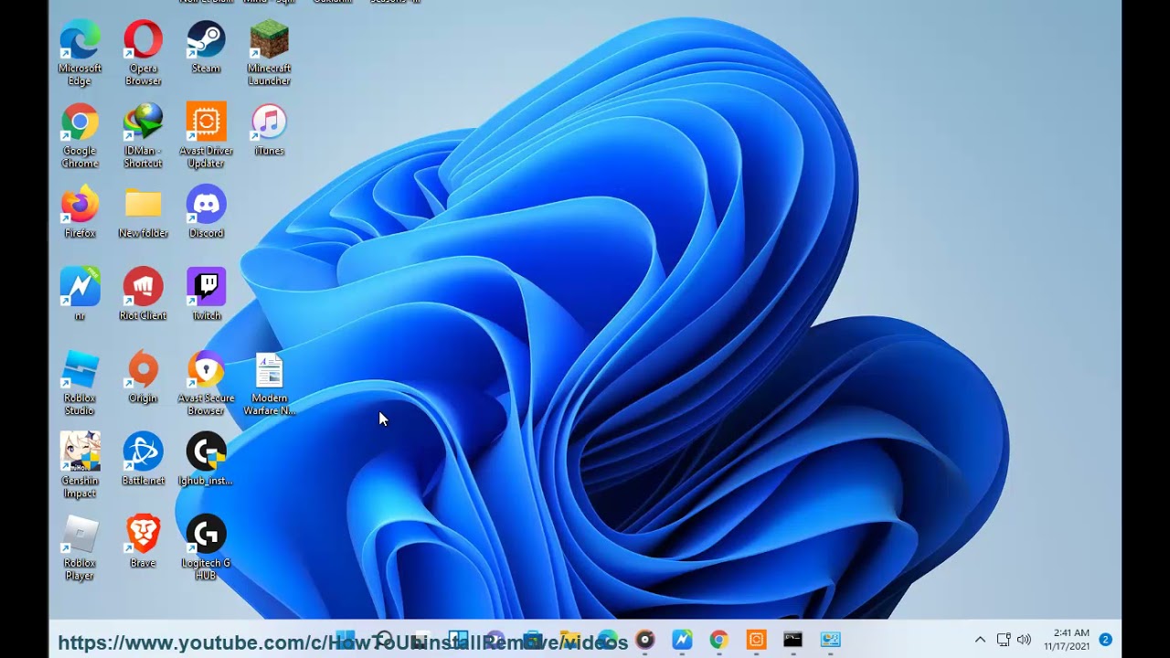Select the New folder icon
The image size is (1170, 658).
pos(143,213)
